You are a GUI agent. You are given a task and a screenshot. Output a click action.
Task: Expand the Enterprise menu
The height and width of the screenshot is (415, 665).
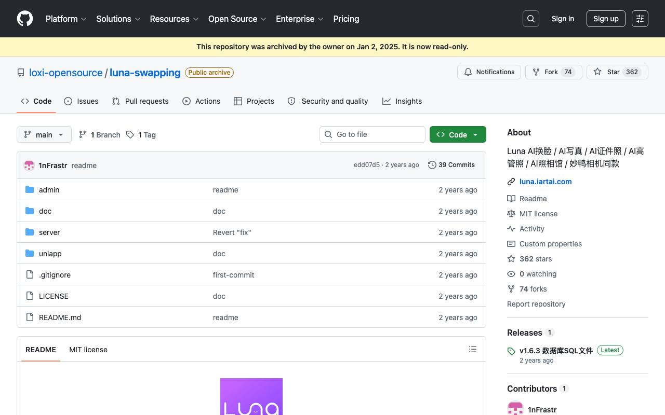tap(300, 19)
